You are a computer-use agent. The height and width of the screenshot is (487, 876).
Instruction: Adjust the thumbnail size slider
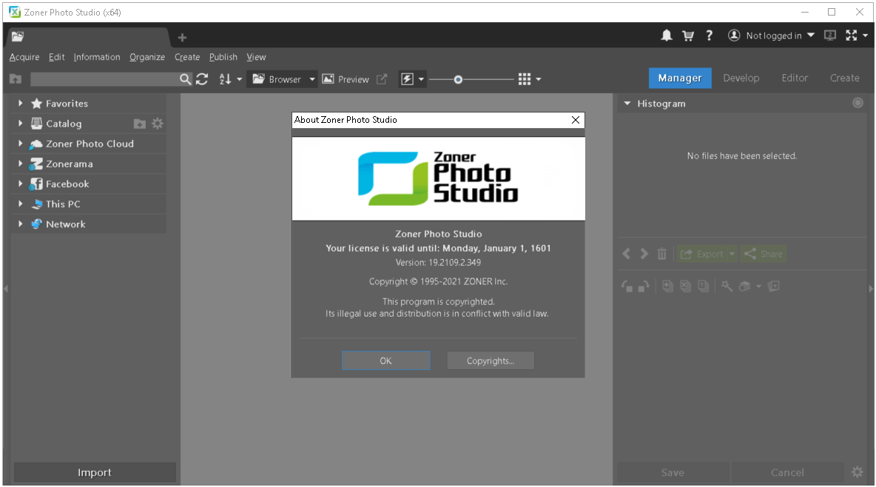coord(458,79)
